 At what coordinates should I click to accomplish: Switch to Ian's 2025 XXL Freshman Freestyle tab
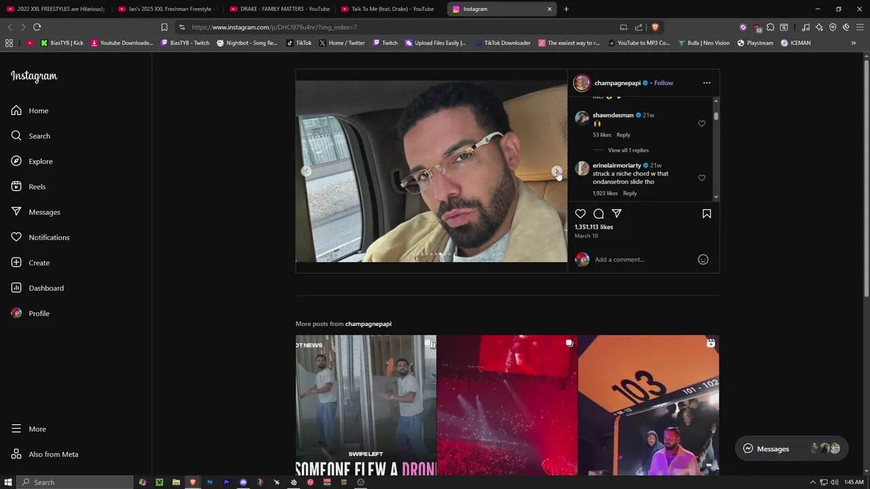click(x=167, y=9)
